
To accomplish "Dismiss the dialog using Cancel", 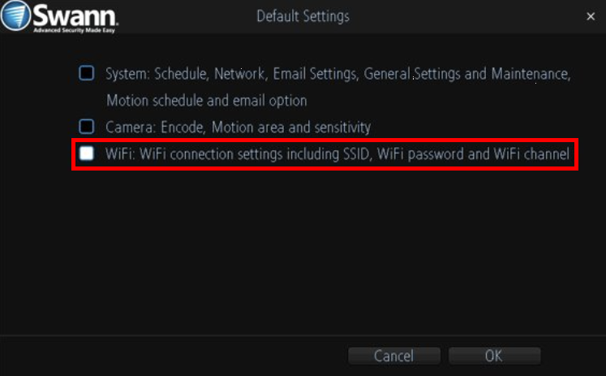I will [x=394, y=356].
